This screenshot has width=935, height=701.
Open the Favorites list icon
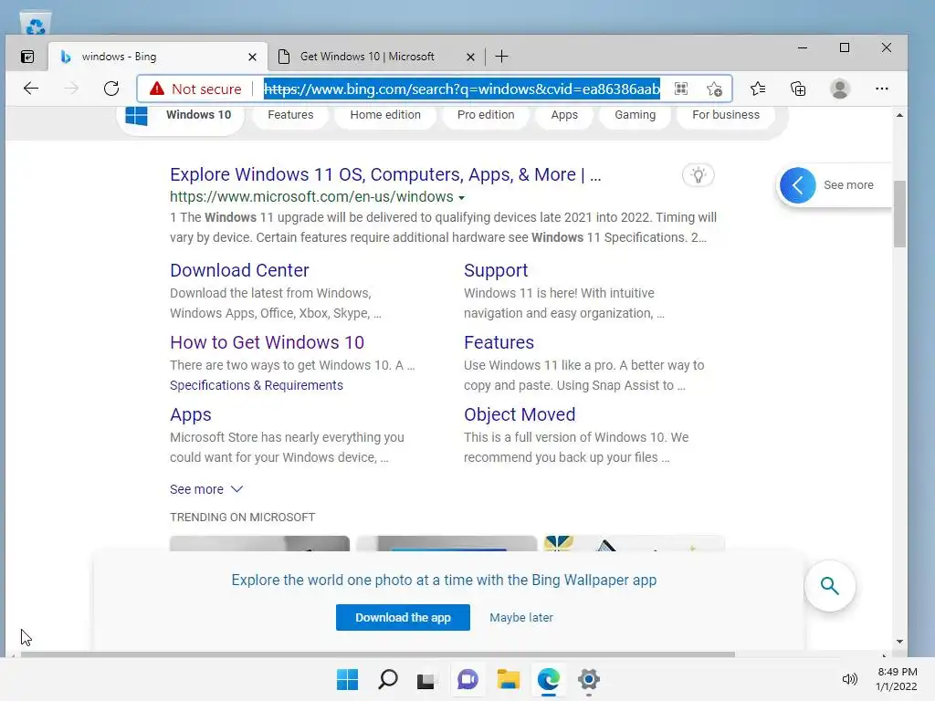coord(758,89)
